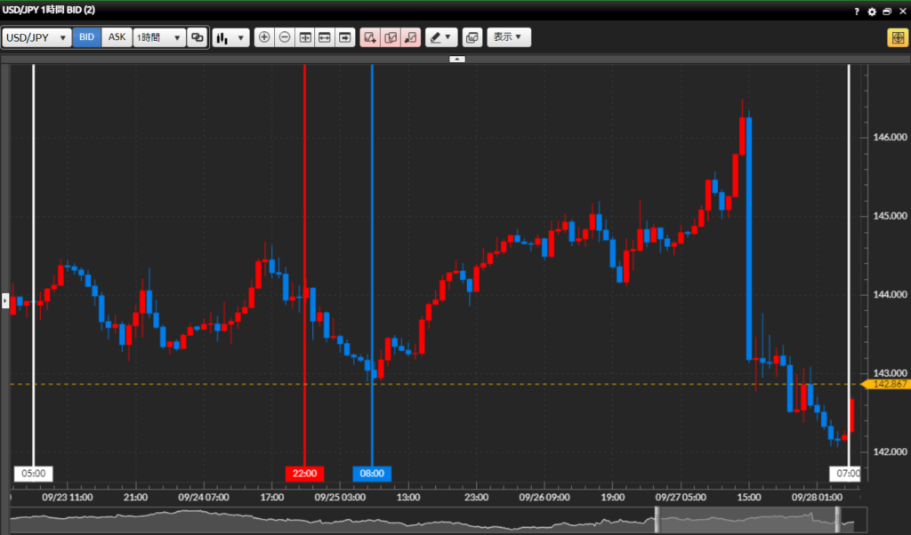Open the USD/JPY currency pair dropdown

pyautogui.click(x=36, y=37)
